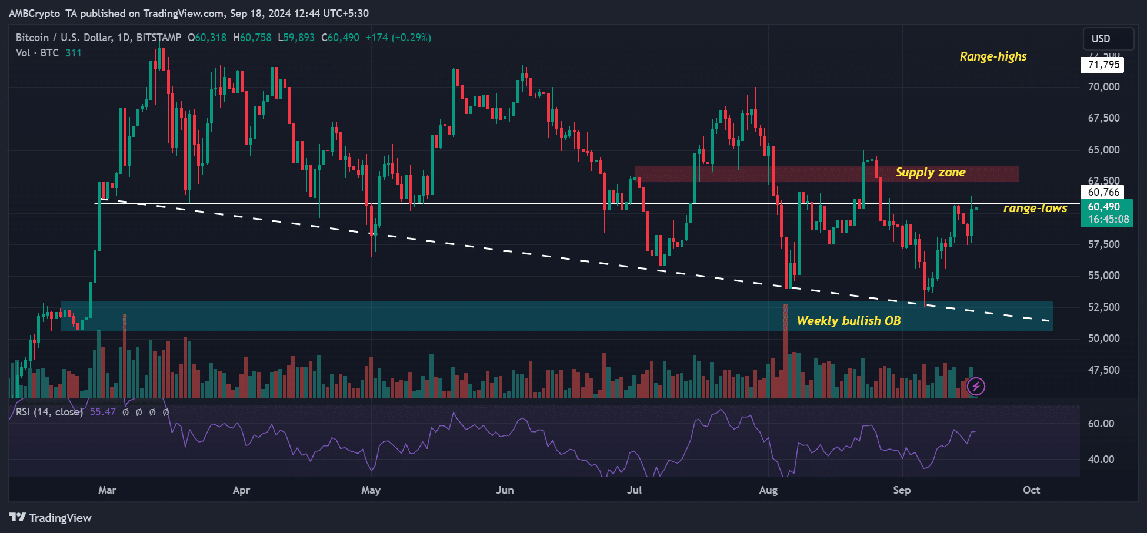Click the purple lightning bolt icon

tap(976, 386)
